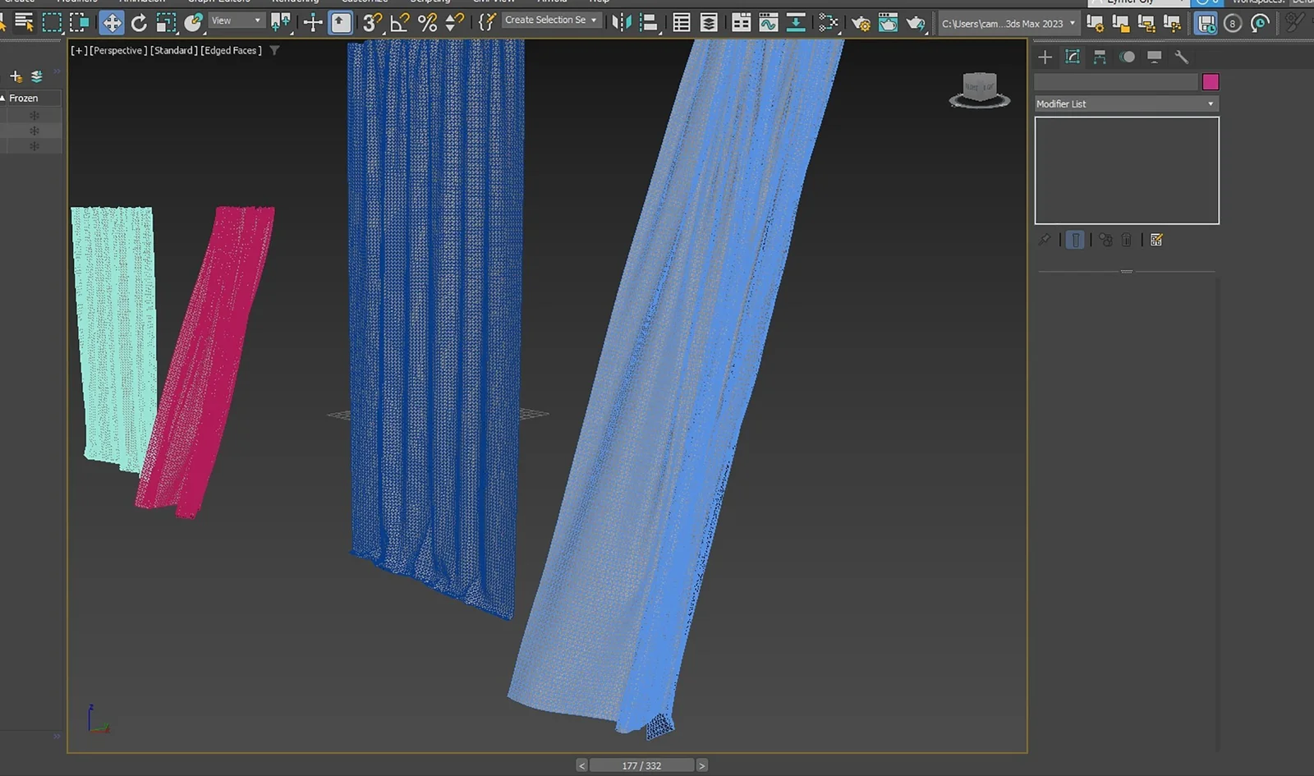The height and width of the screenshot is (776, 1314).
Task: Open Select by Name dialog
Action: click(x=22, y=22)
